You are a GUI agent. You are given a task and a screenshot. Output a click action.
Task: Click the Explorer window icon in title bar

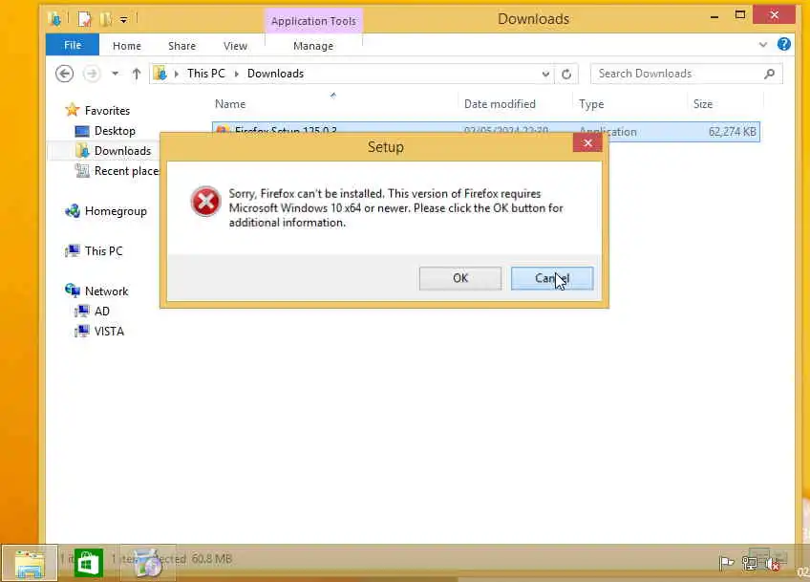coord(54,19)
